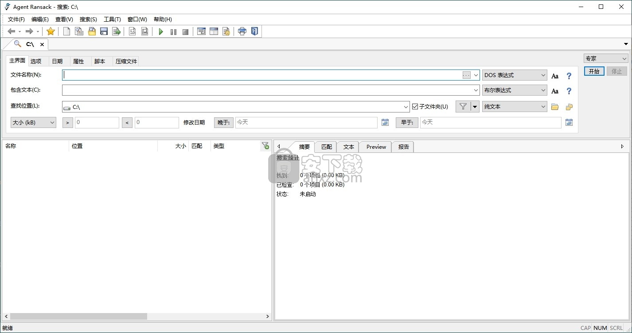This screenshot has width=632, height=333.
Task: Click second magnifier-over-page toolbar icon
Action: point(144,31)
